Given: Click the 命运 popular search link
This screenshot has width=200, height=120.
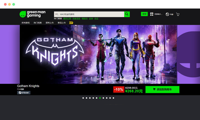Looking at the screenshot, I should point(96,19).
